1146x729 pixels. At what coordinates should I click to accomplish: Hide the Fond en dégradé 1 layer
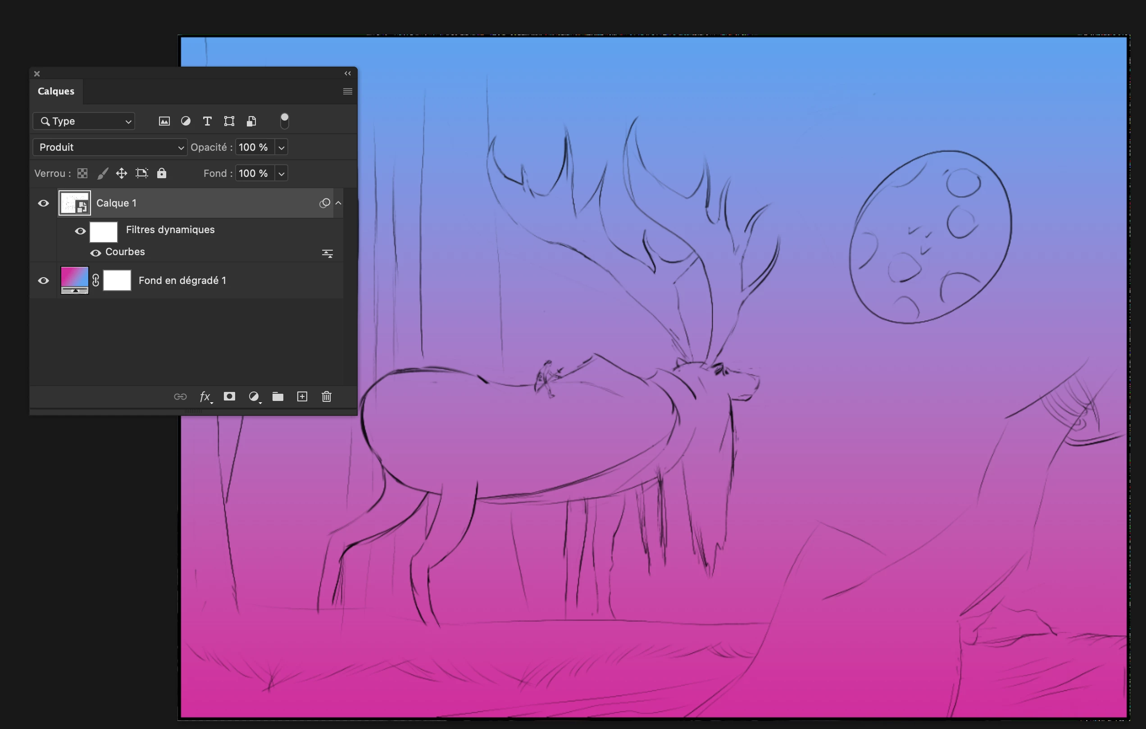[x=43, y=280]
